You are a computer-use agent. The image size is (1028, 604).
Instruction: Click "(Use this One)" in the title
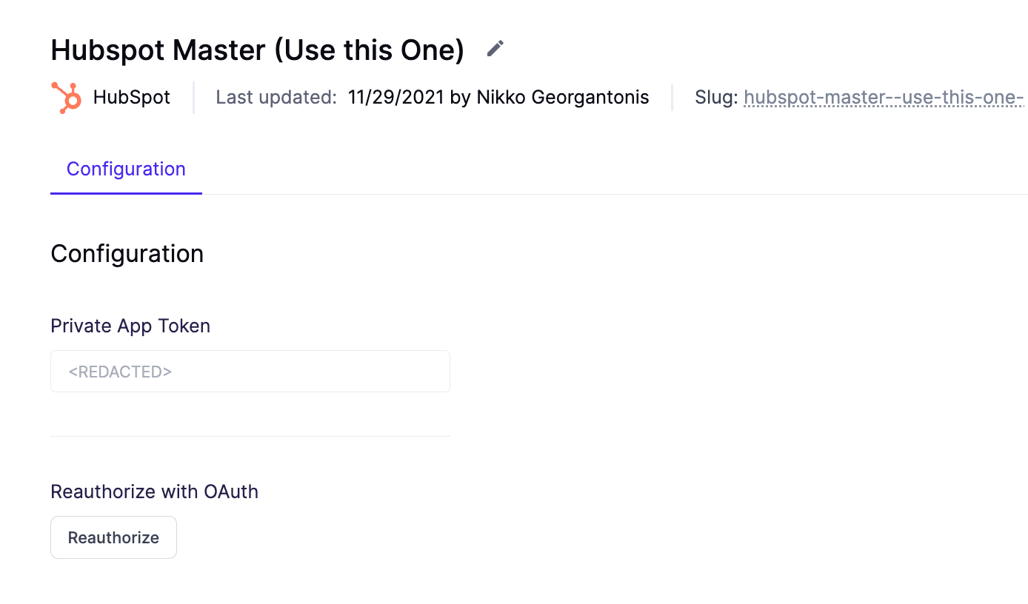click(x=369, y=50)
